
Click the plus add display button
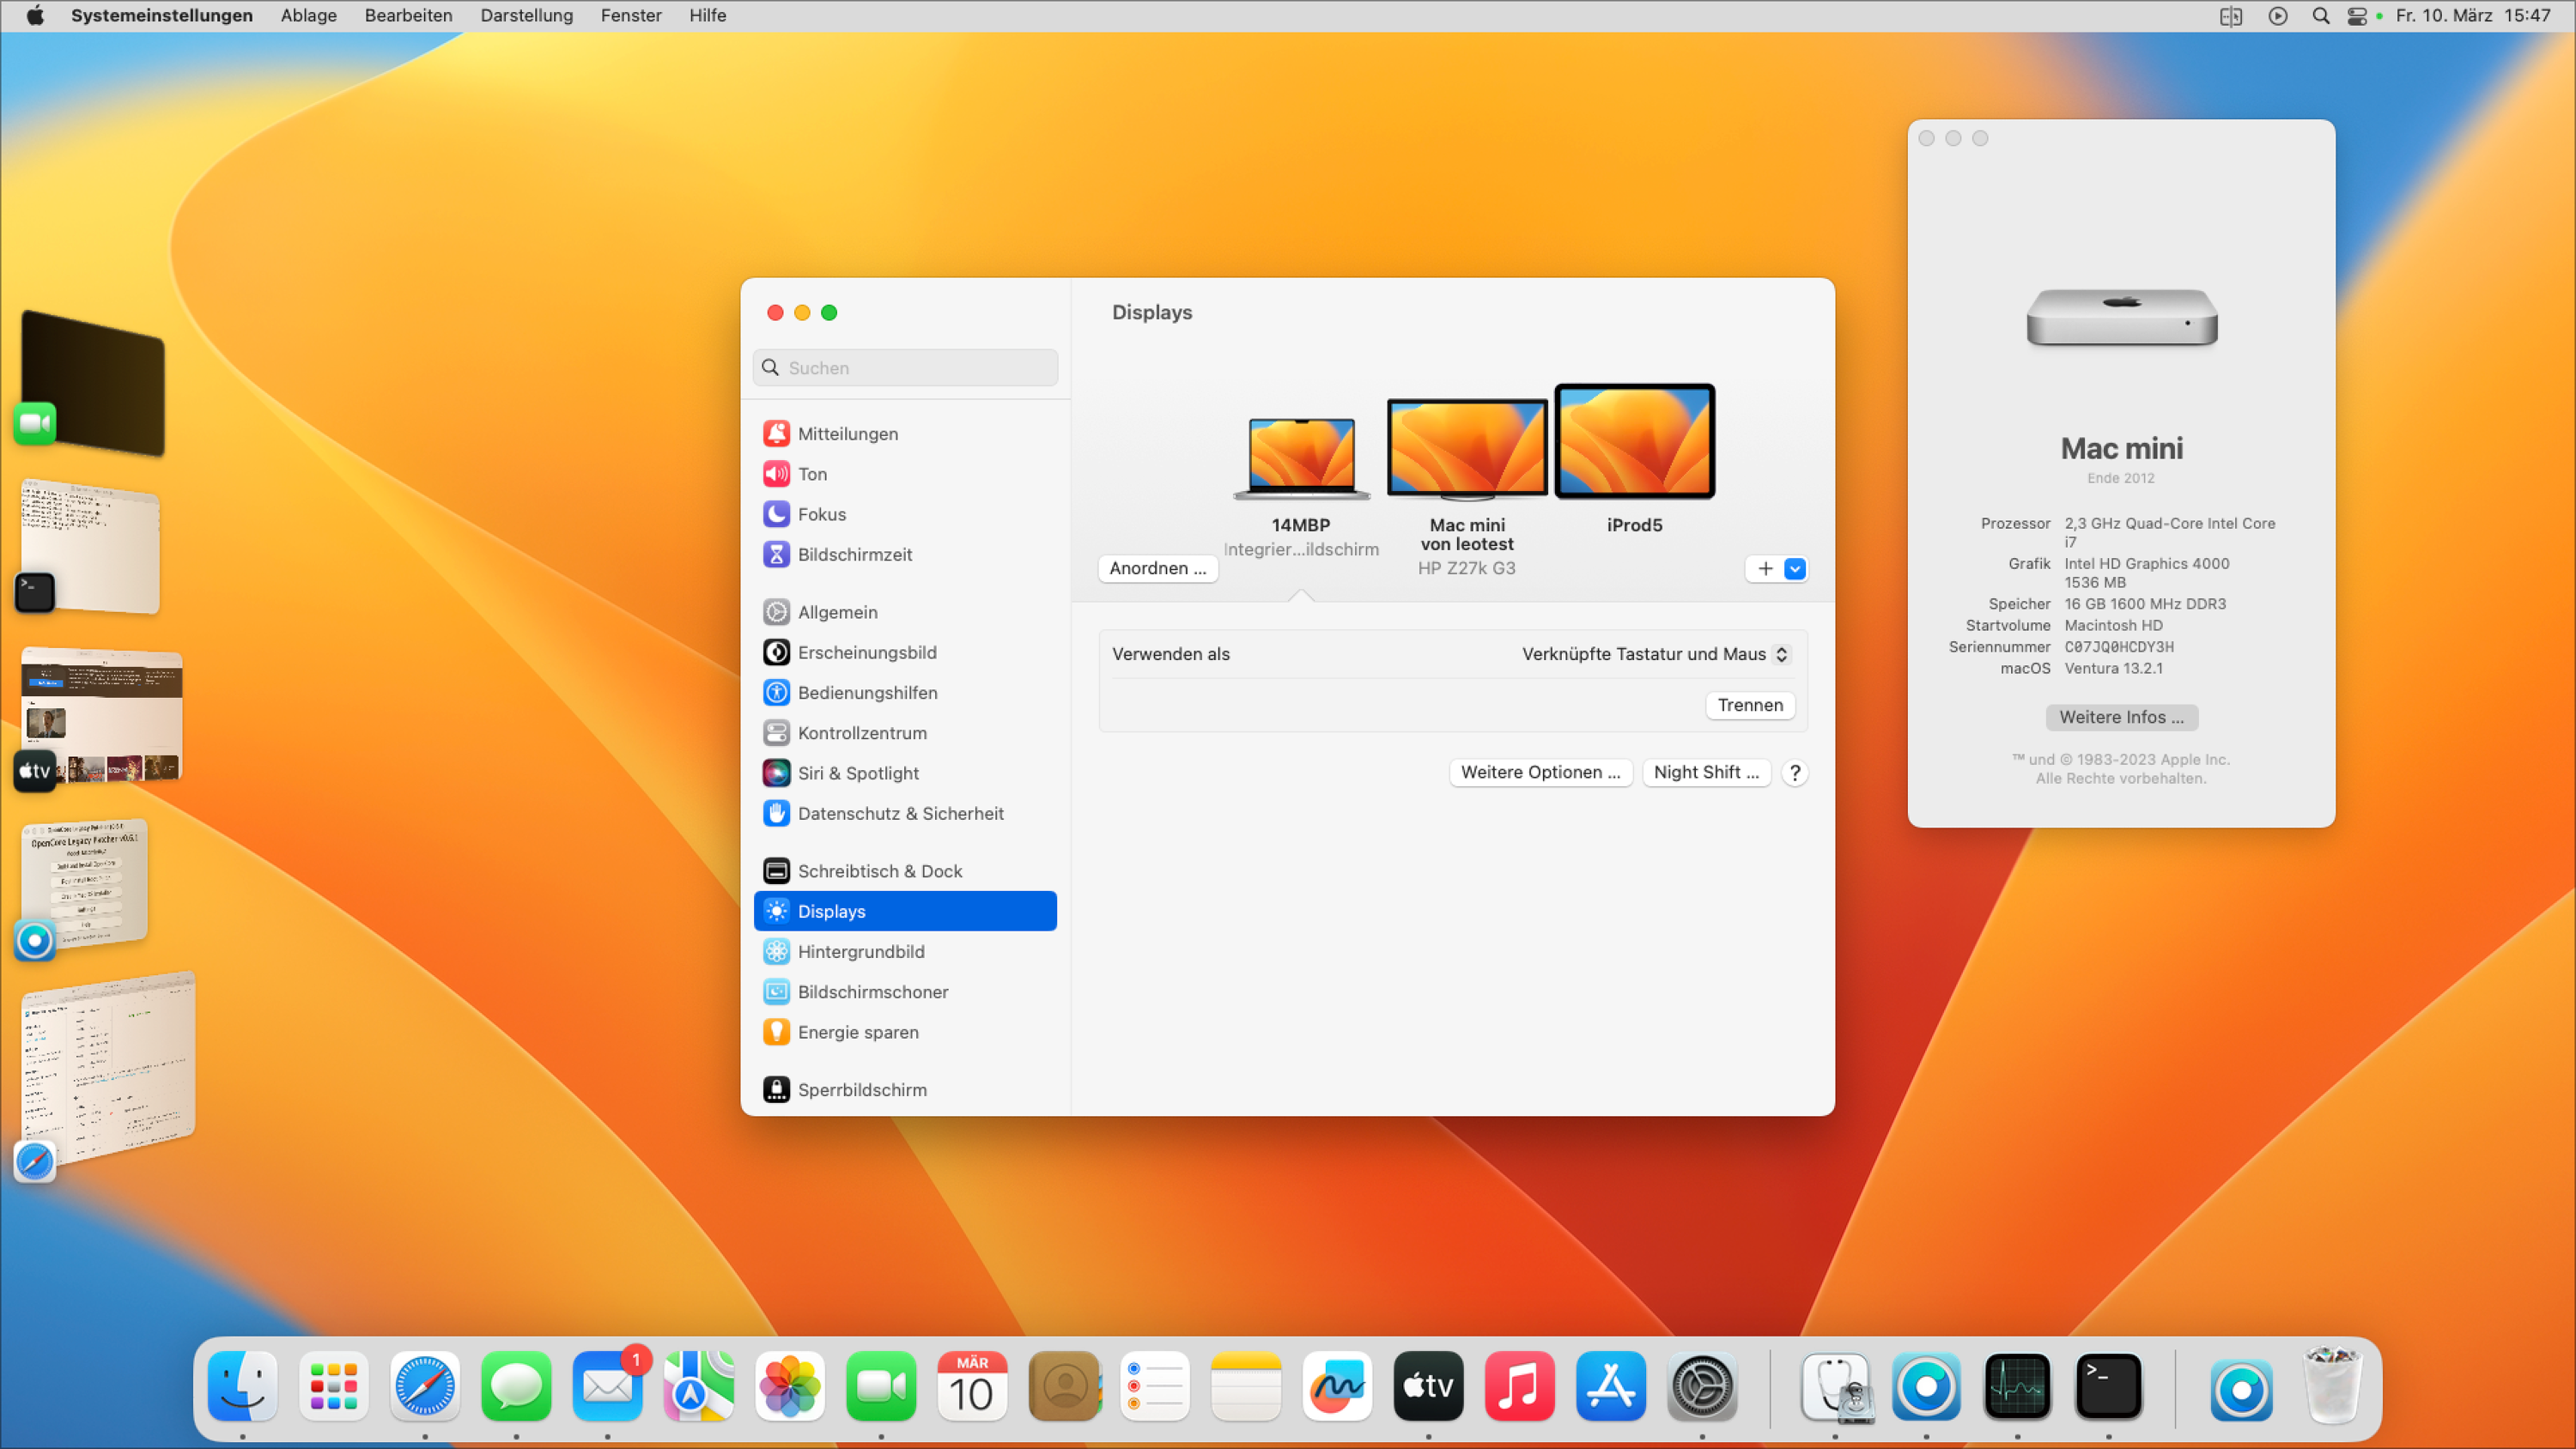pos(1765,569)
